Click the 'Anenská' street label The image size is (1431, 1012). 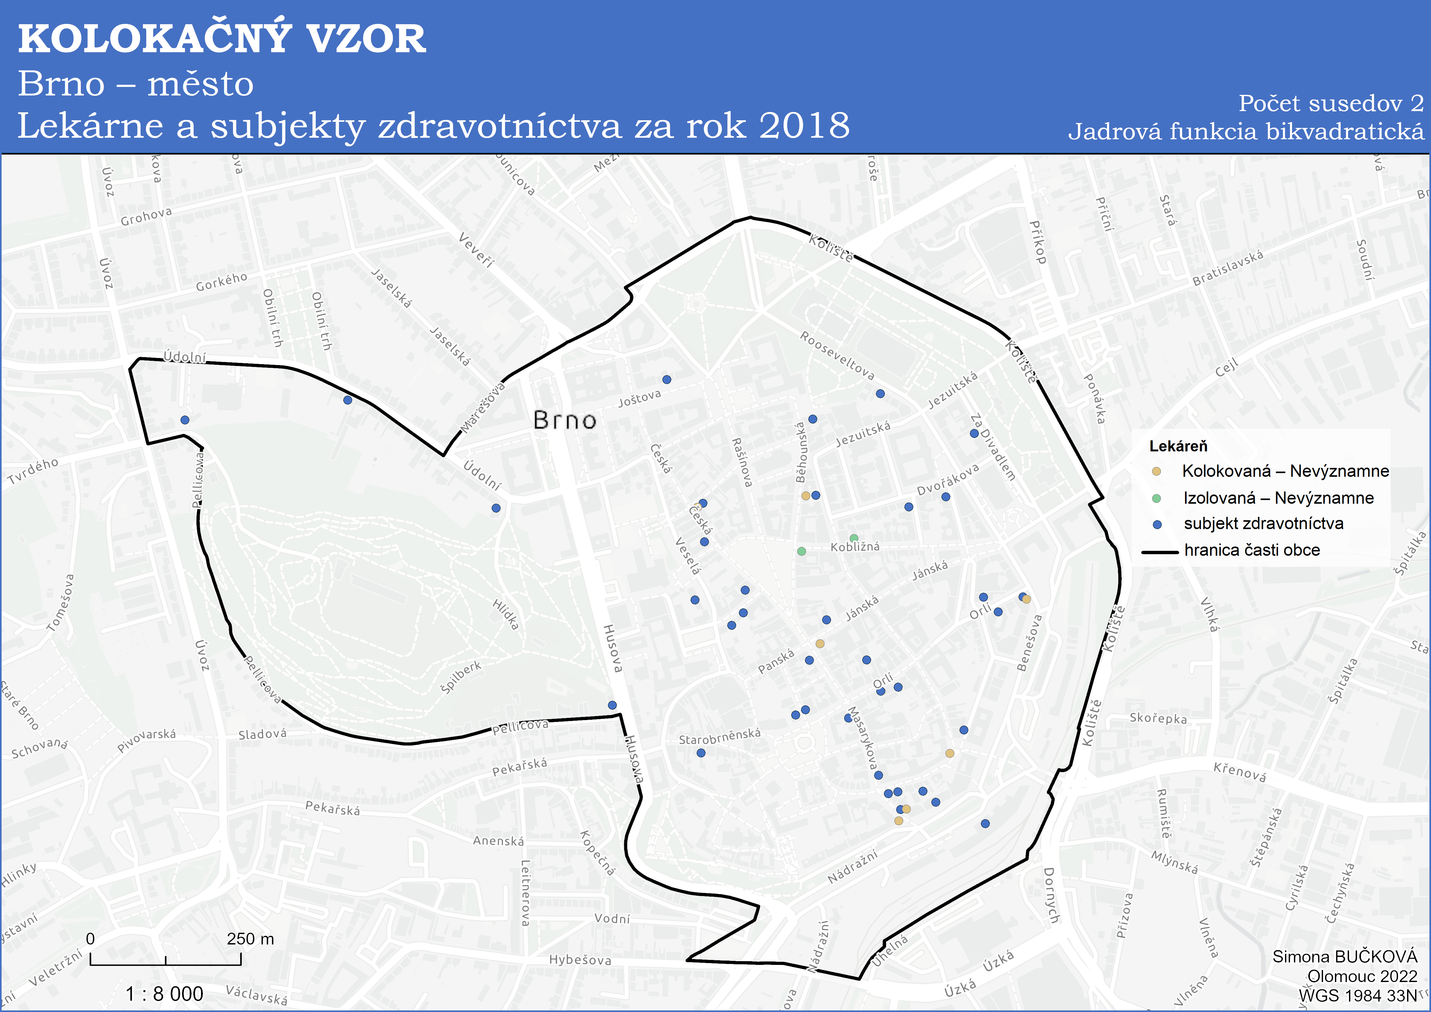pyautogui.click(x=498, y=841)
